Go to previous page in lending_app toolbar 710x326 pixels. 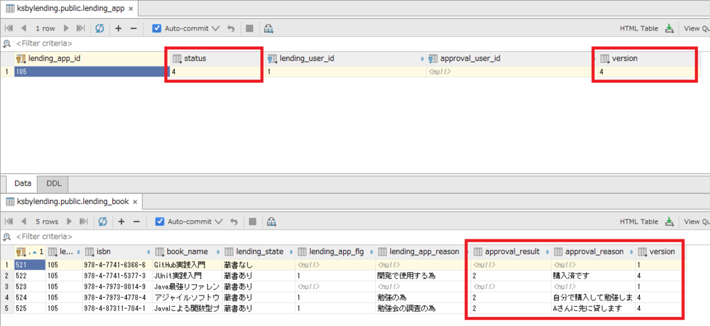(24, 28)
